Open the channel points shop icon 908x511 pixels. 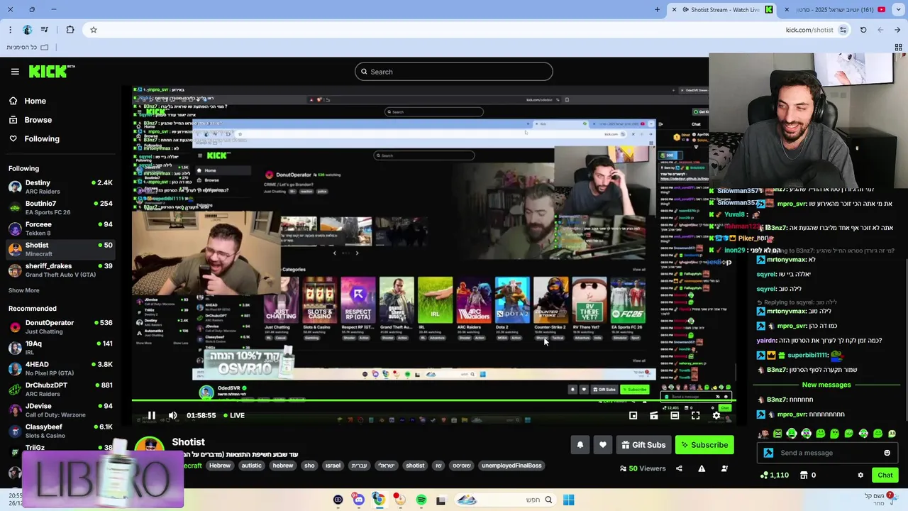(x=804, y=475)
